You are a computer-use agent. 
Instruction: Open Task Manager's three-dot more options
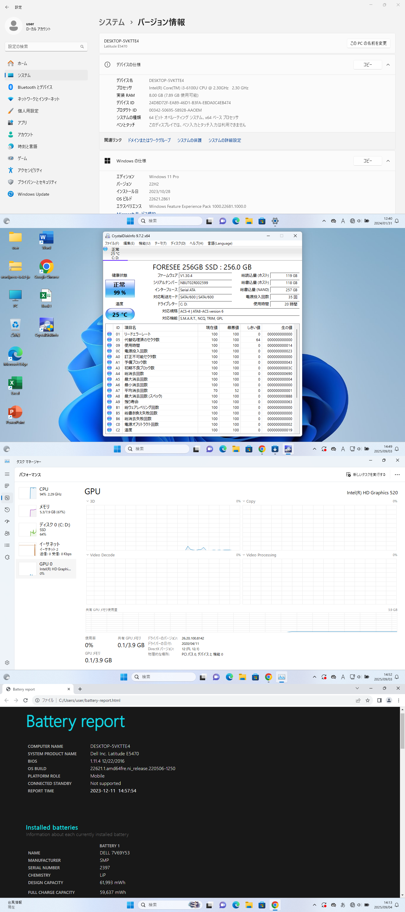click(397, 474)
